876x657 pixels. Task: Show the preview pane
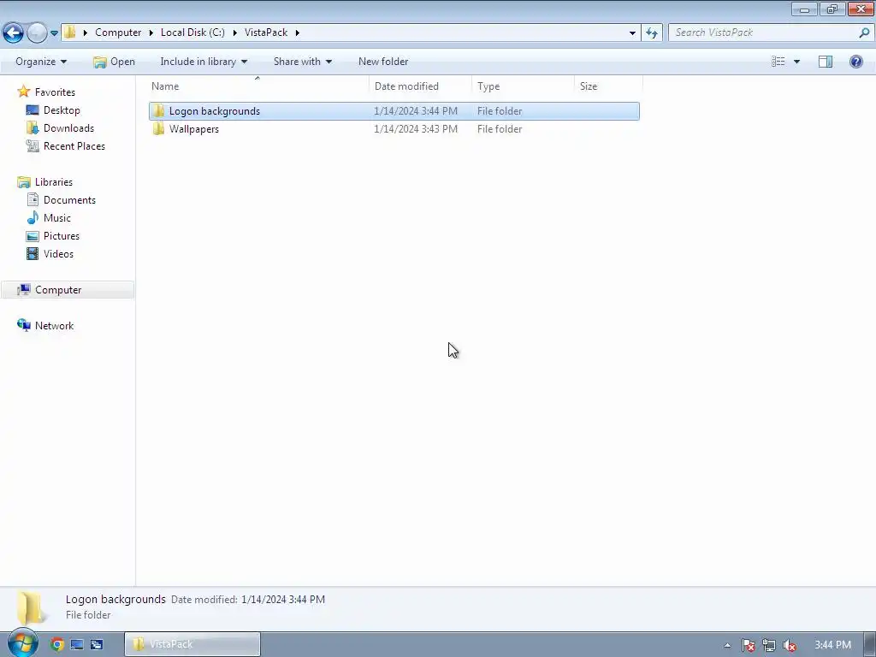pos(826,62)
